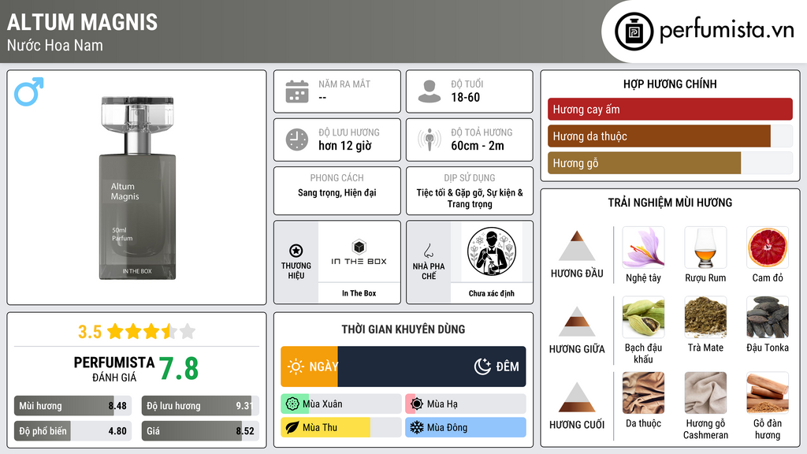Click the Hương cay ấm accord bar
Screen dimensions: 807x454
[x=670, y=109]
